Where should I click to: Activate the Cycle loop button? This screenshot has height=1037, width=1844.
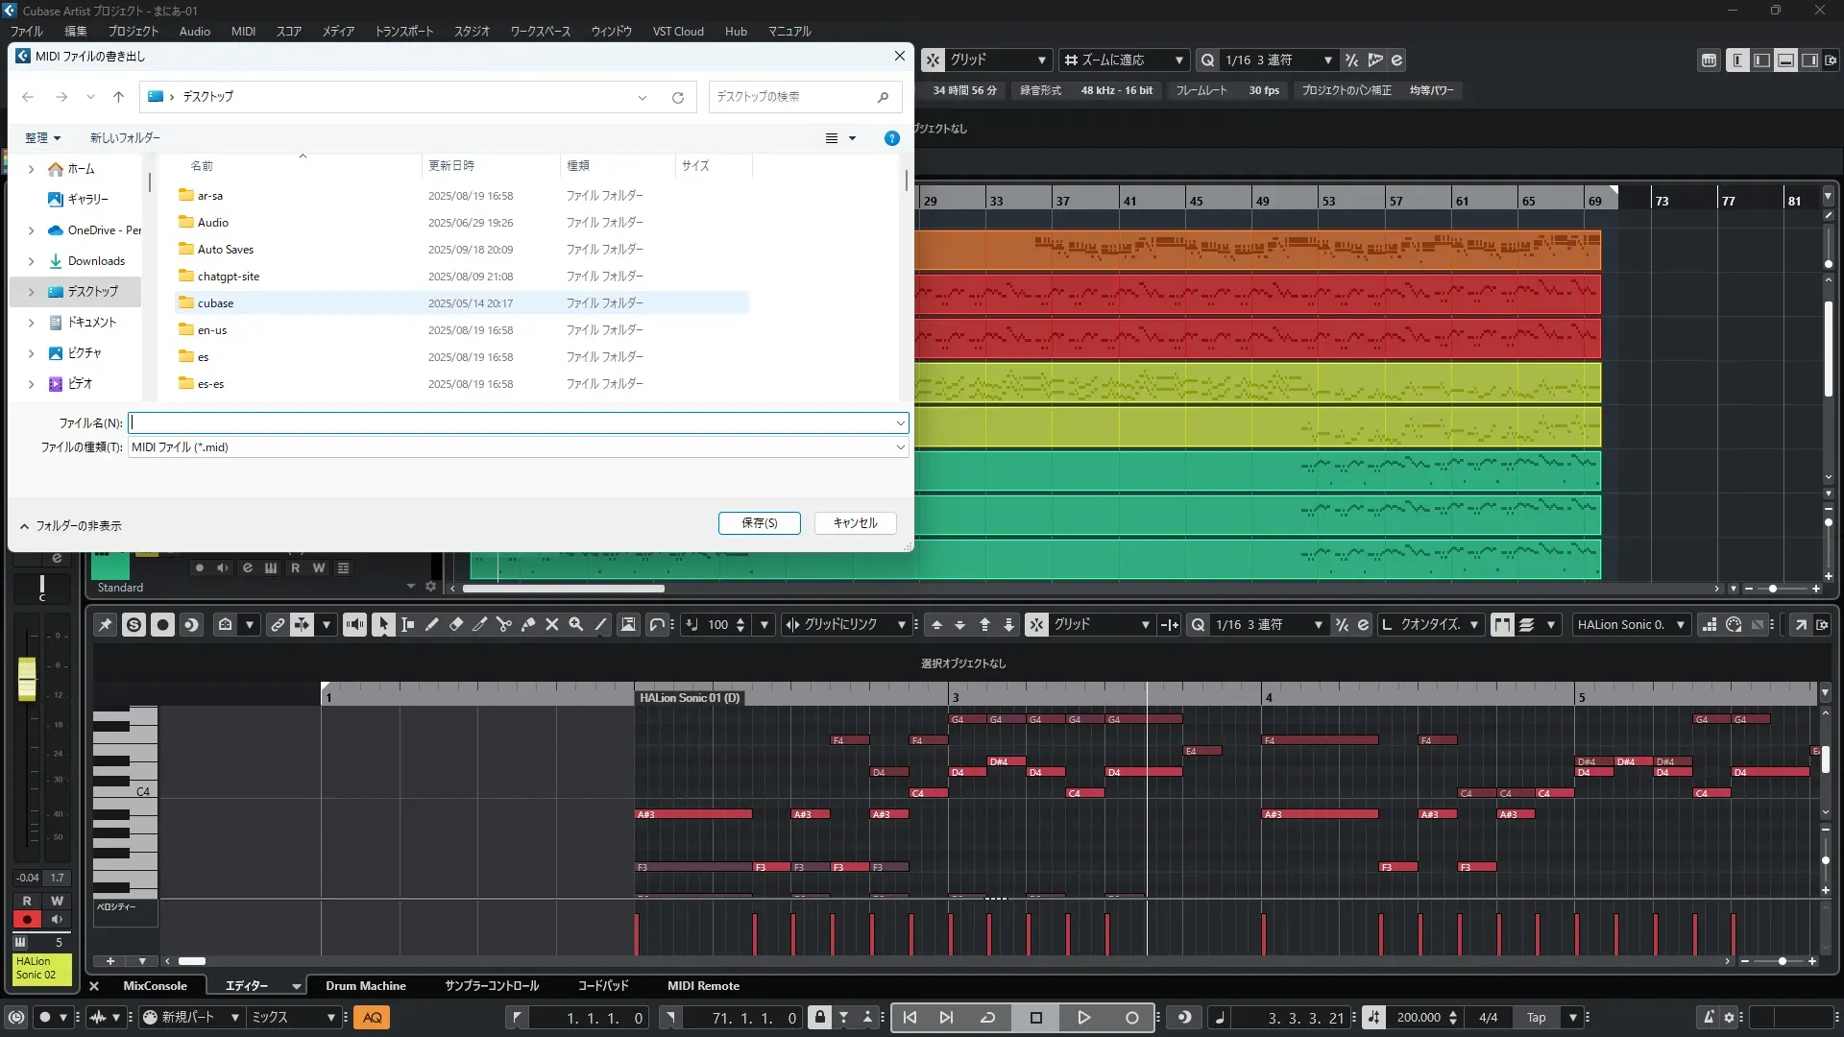(987, 1018)
